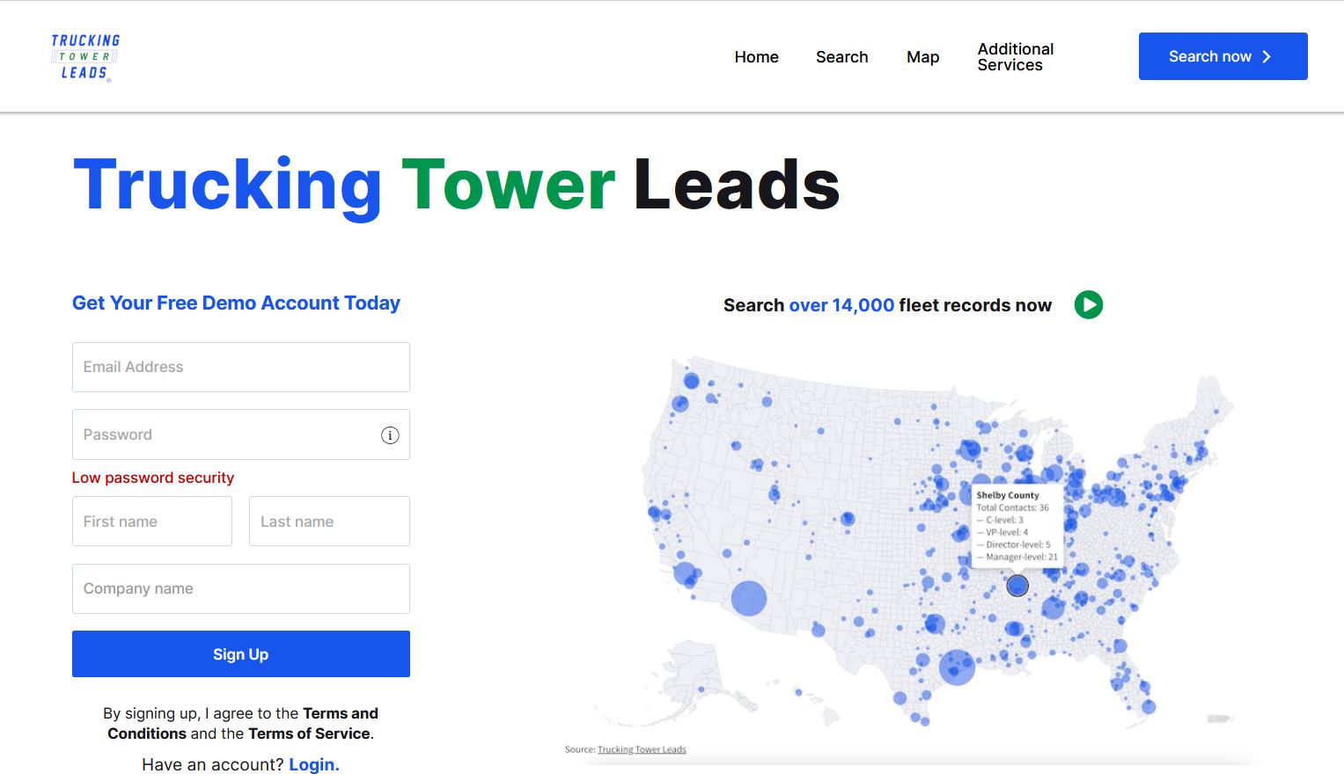Follow the Login link

pos(313,765)
